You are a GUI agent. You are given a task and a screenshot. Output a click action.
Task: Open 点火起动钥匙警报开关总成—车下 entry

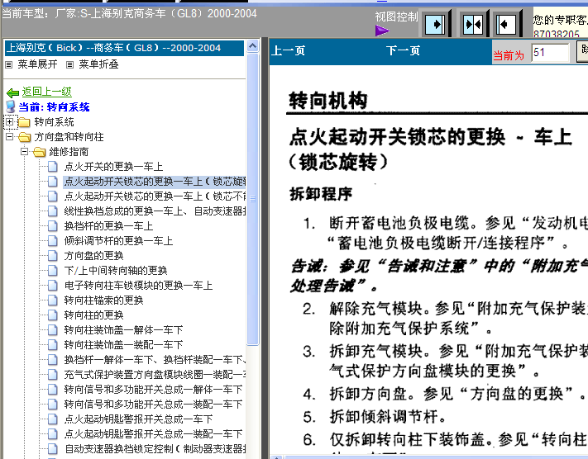138,419
